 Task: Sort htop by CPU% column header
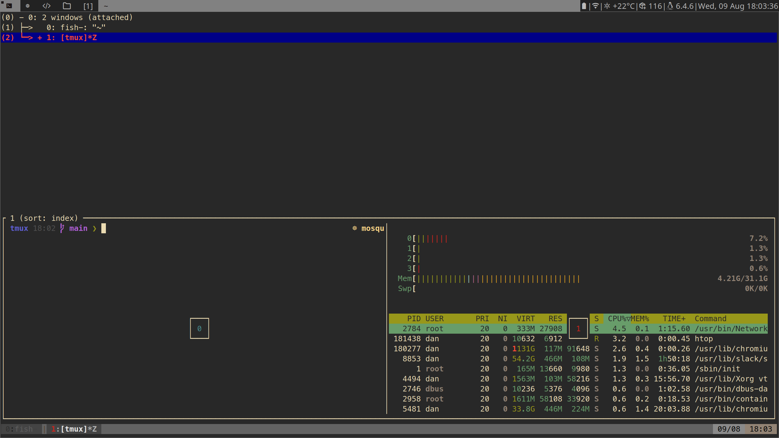coord(617,318)
